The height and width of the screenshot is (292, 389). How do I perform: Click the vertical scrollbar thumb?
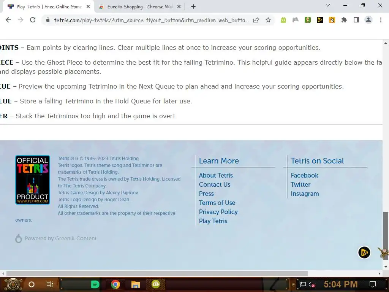[386, 236]
